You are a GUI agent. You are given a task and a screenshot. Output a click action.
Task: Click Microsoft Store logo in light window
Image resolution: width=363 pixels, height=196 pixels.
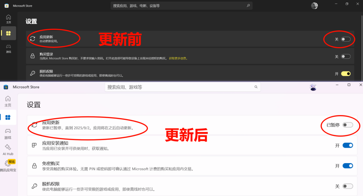(x=6, y=87)
